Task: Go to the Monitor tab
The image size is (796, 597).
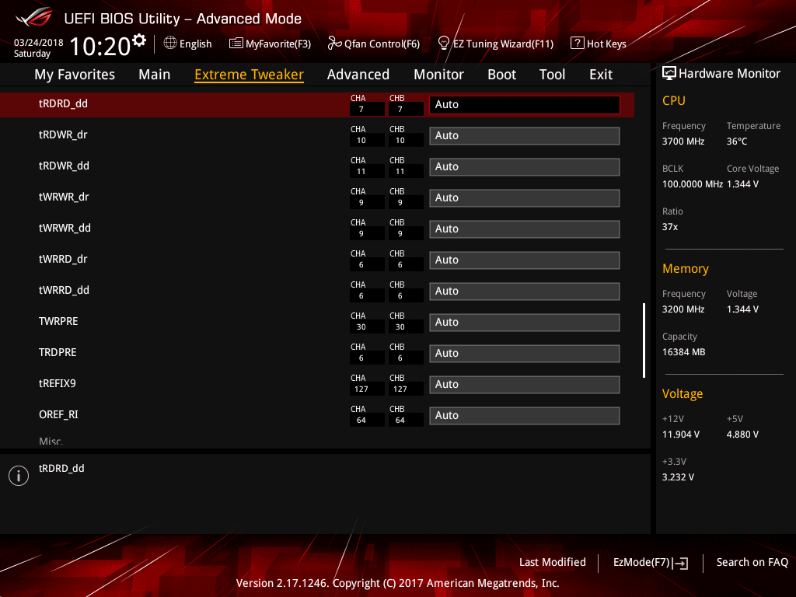Action: coord(438,75)
